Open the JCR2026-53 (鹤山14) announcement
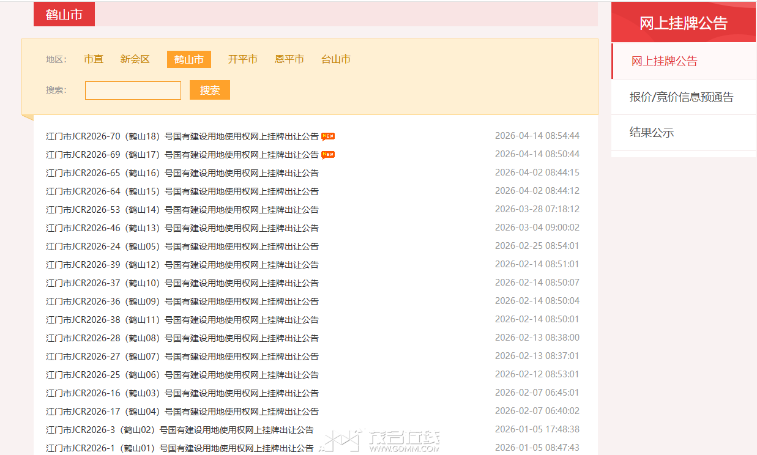757x455 pixels. [x=182, y=210]
